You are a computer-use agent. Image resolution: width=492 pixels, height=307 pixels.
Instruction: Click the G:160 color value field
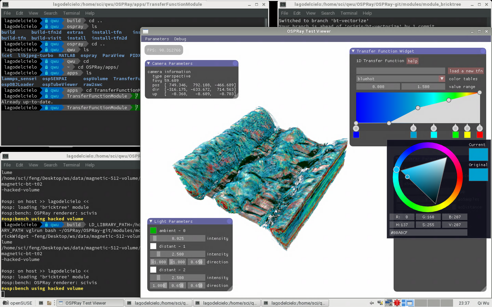[x=428, y=217]
